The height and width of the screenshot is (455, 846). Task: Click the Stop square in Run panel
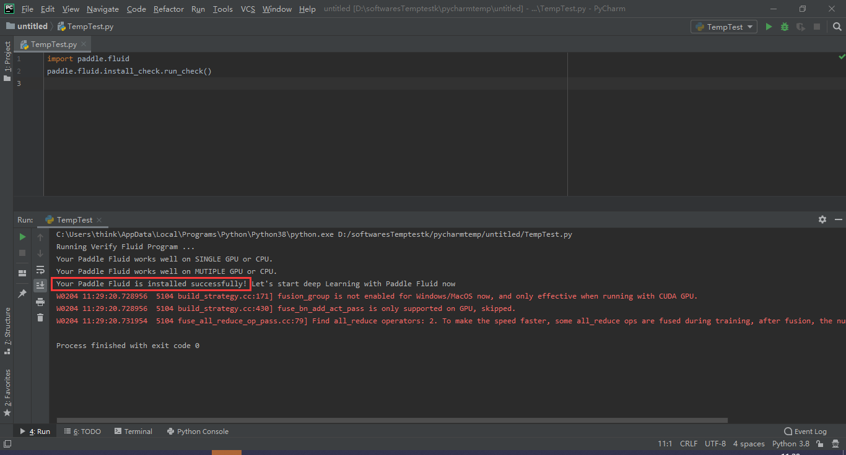pos(22,253)
